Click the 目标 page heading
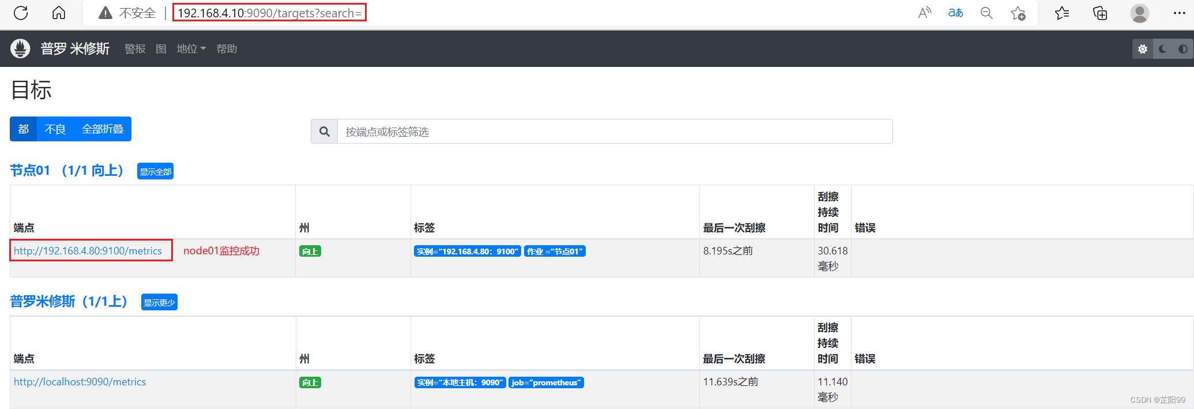The height and width of the screenshot is (409, 1194). tap(31, 90)
